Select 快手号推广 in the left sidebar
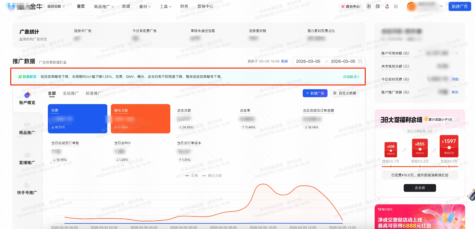This screenshot has height=229, width=475. pos(27,189)
